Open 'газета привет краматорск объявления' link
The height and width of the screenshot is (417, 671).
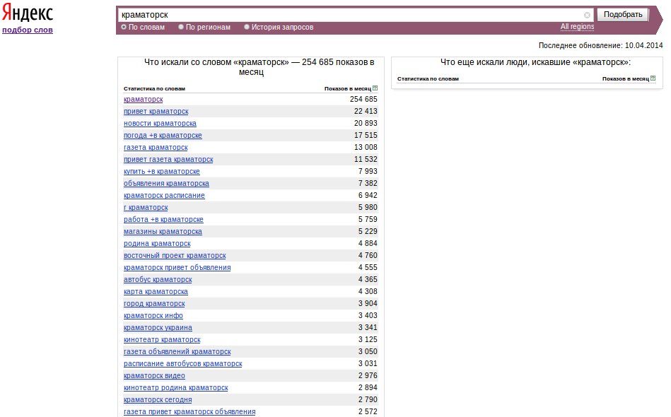coord(189,411)
